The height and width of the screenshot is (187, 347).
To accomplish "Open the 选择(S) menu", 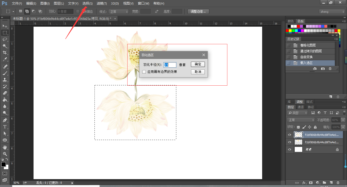I will [x=87, y=4].
